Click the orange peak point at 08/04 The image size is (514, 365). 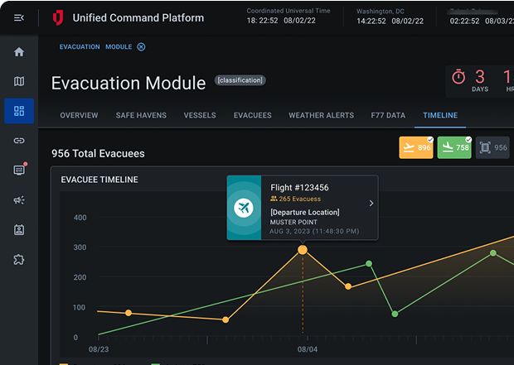point(303,249)
